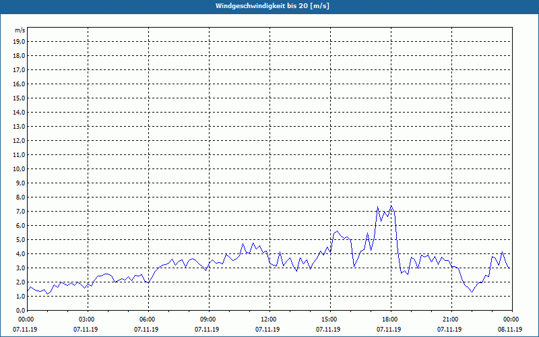Viewport: 539px width, 337px height.
Task: Select the 6,0 y-axis label
Action: coord(20,226)
